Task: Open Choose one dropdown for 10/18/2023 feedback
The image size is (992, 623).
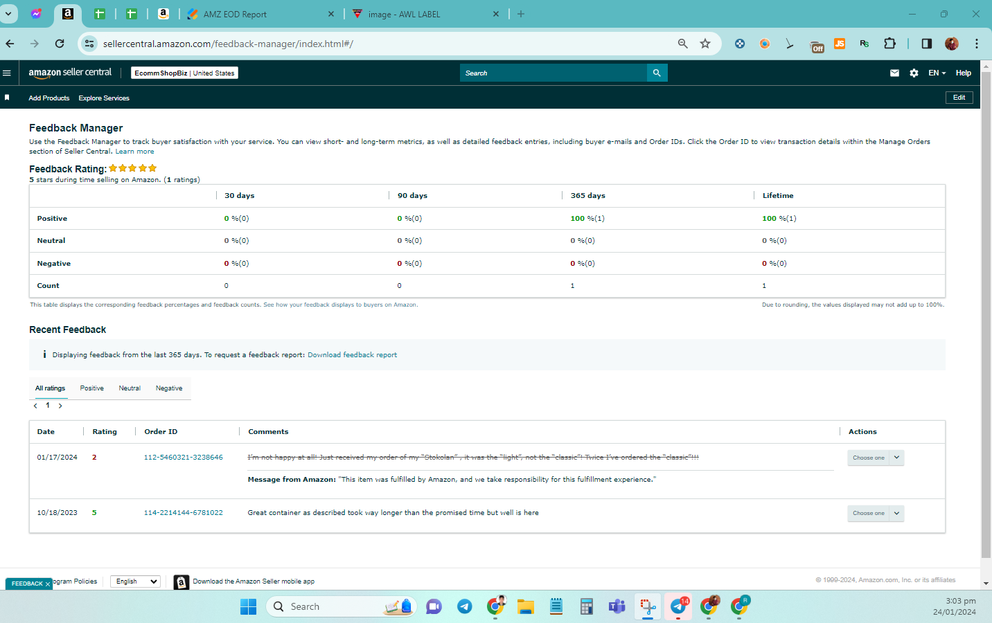Action: click(x=876, y=513)
